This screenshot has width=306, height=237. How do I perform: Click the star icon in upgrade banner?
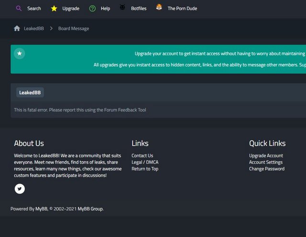(x=20, y=54)
